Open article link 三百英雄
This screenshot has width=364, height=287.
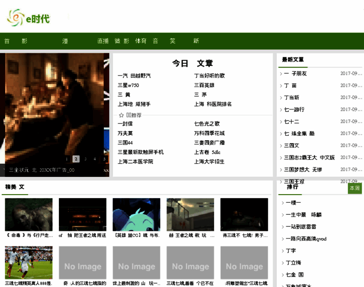[x=204, y=85]
